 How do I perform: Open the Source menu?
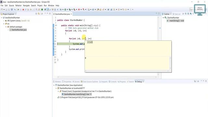pyautogui.click(x=11, y=6)
